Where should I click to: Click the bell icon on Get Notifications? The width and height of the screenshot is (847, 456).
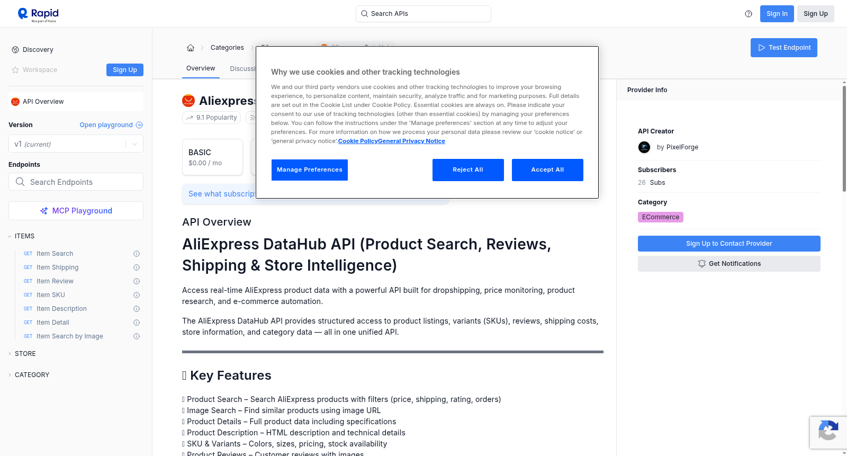coord(702,264)
